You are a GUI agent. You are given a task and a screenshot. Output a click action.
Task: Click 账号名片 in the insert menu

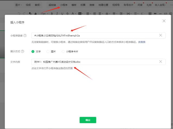pos(129,5)
